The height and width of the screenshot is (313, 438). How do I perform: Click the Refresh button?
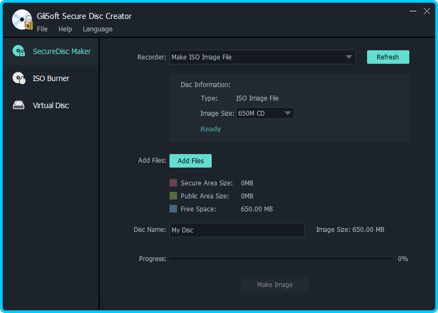[x=388, y=57]
